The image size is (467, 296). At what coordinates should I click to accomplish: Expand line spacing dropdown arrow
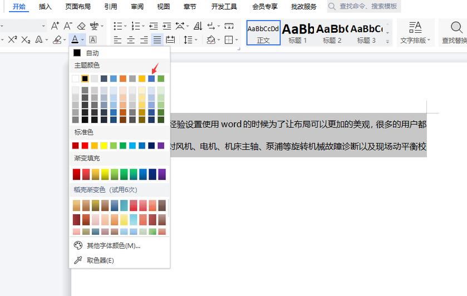[196, 40]
